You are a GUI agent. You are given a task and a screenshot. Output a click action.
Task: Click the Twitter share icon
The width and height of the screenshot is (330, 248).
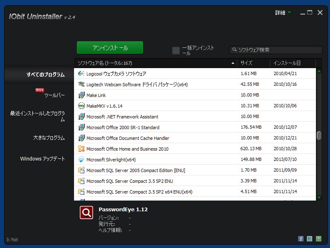(x=310, y=239)
